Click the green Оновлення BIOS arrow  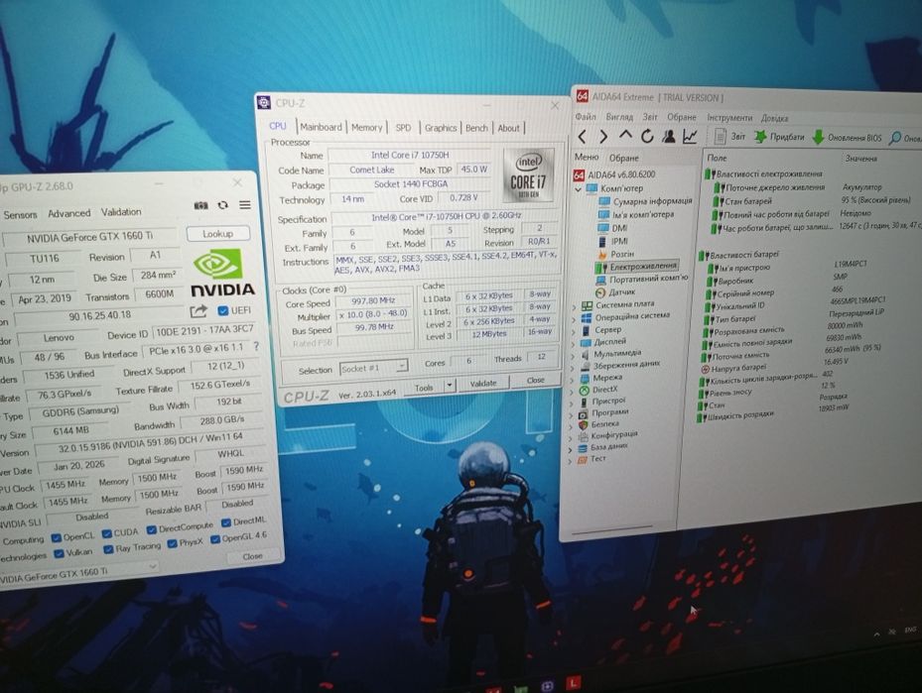(818, 138)
